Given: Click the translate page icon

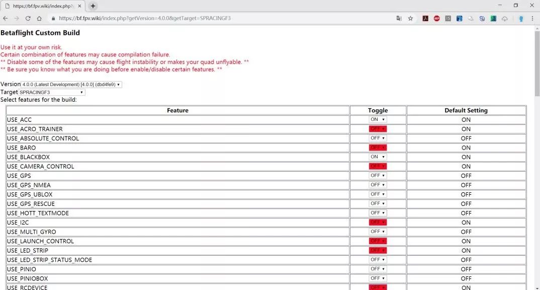Looking at the screenshot, I should 399,18.
